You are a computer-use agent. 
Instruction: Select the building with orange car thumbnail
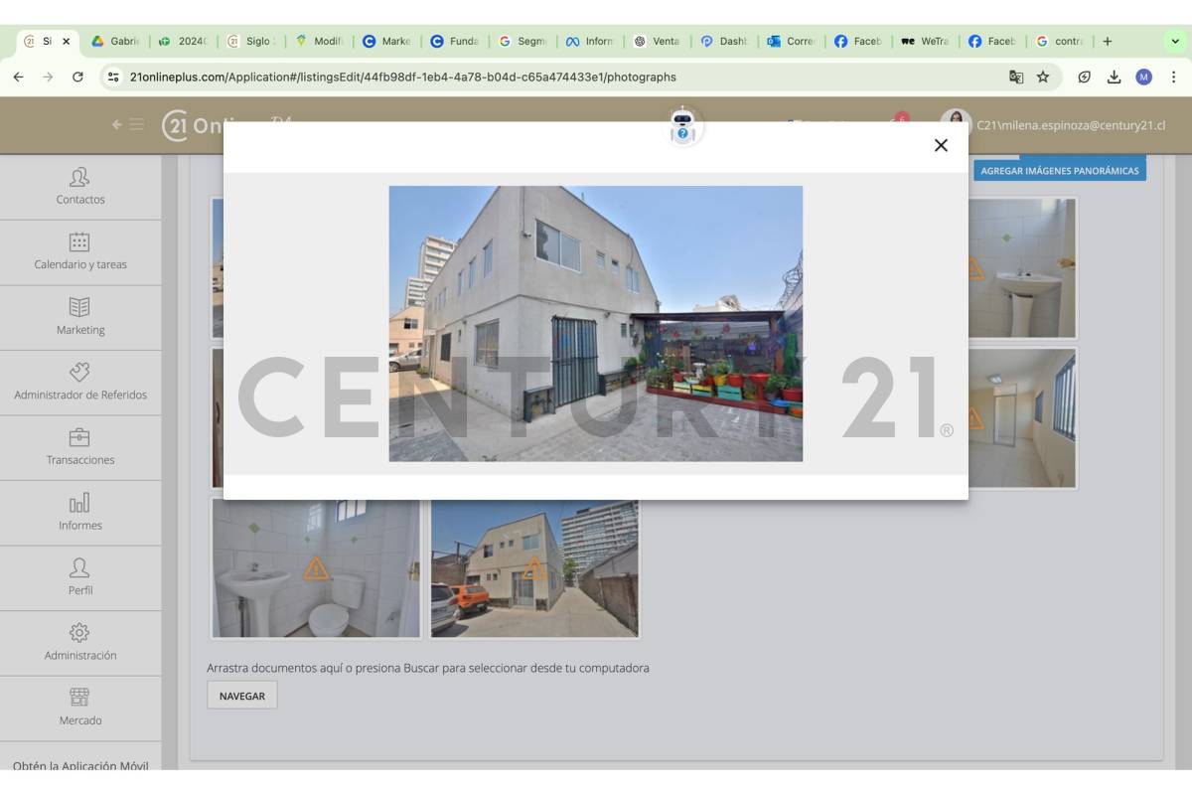tap(534, 567)
